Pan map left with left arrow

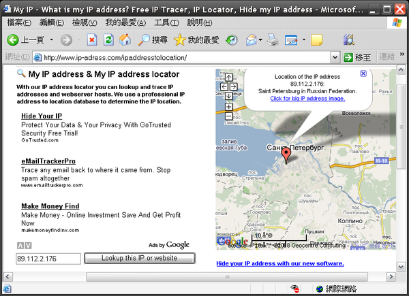pyautogui.click(x=224, y=86)
